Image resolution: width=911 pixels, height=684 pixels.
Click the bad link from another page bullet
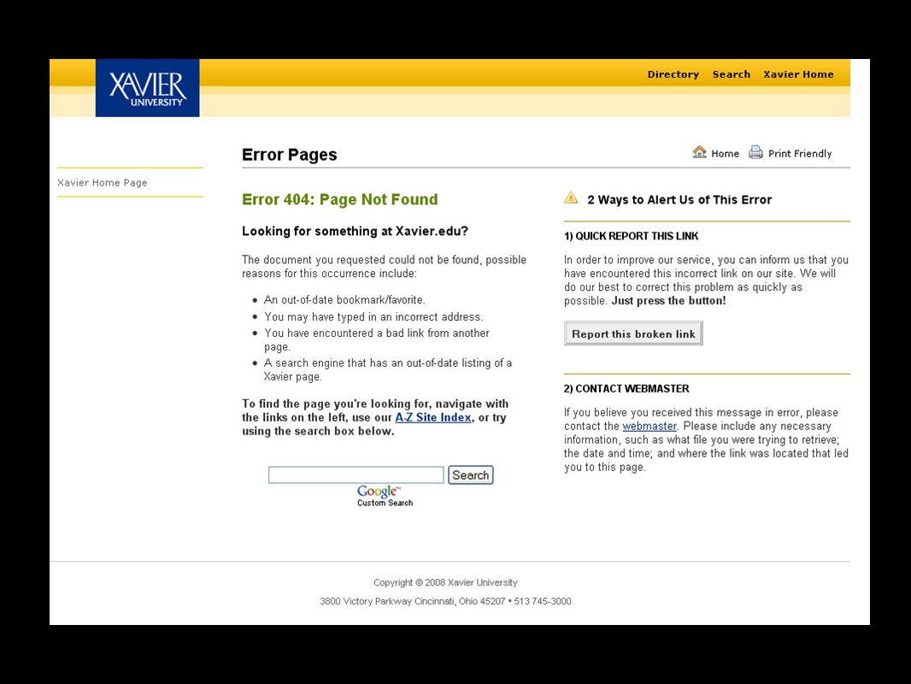377,340
